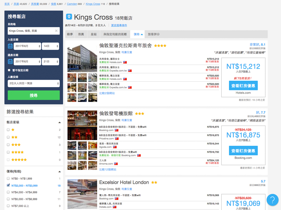Click the 好, 7.7 rating score
Image resolution: width=281 pixels, height=210 pixels.
tap(261, 112)
